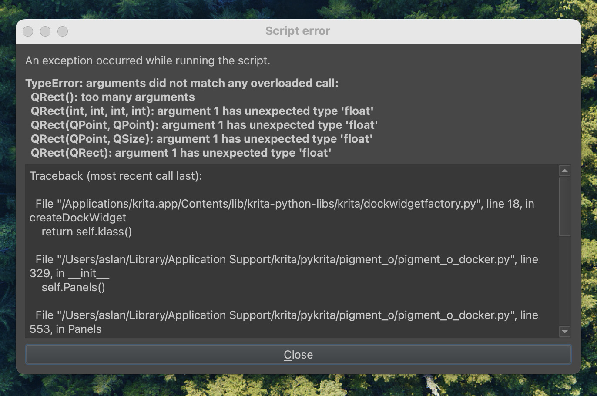Click the traceback scrollbar up arrow
The width and height of the screenshot is (597, 396).
564,171
